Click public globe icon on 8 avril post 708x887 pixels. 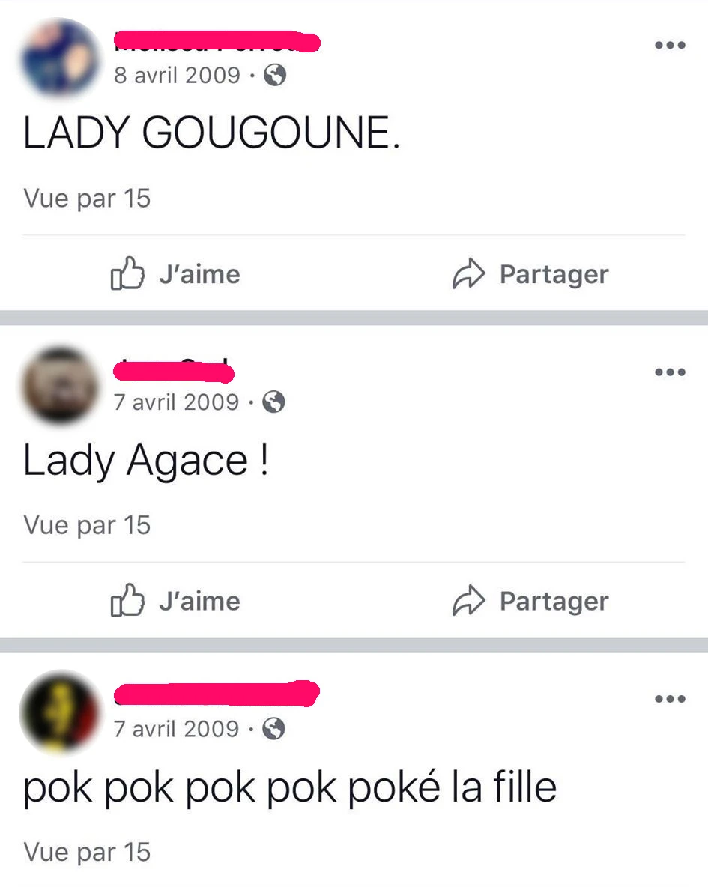275,75
